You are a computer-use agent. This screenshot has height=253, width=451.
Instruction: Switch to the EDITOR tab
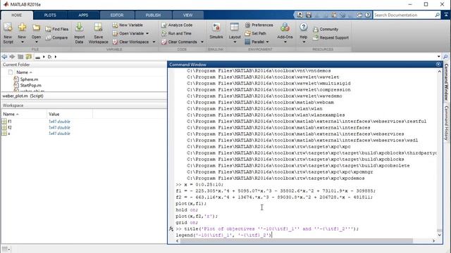(117, 15)
